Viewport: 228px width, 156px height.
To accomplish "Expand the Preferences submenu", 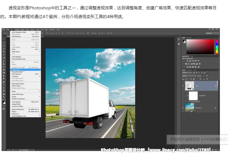I will (26, 114).
